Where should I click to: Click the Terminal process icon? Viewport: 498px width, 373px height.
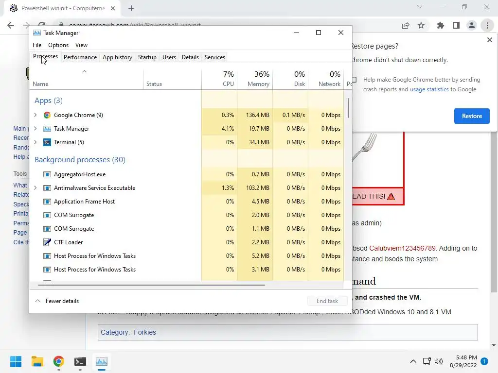coord(47,142)
